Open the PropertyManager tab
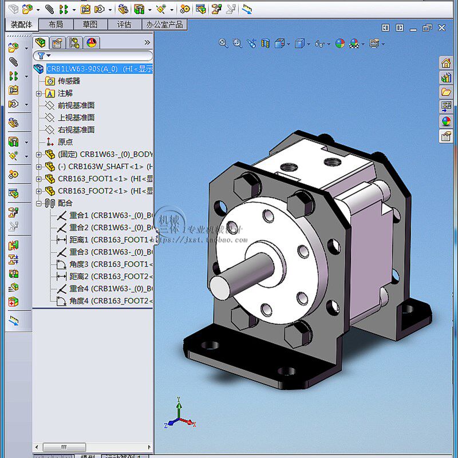The image size is (458, 458). tap(57, 44)
